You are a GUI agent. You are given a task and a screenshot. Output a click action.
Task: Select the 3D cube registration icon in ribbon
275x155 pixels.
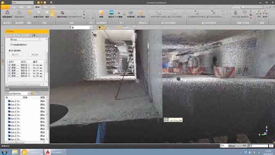(7, 12)
